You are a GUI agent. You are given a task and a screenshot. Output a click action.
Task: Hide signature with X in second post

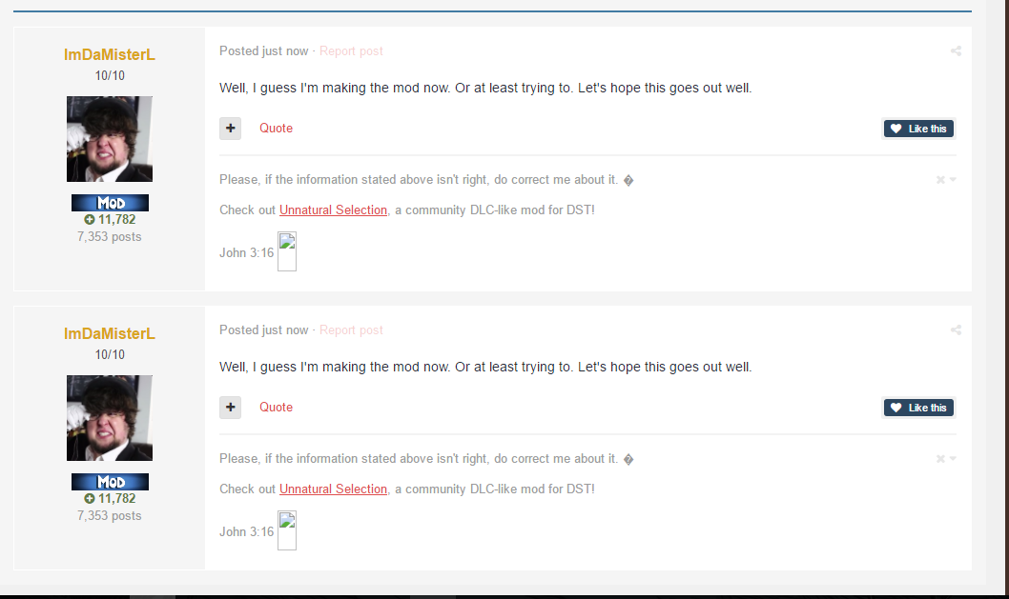click(x=940, y=459)
